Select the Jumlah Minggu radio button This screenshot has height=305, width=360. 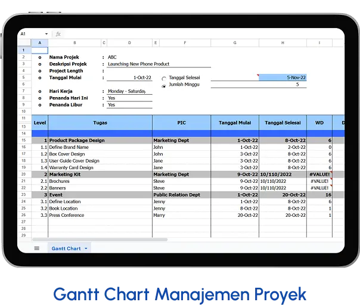164,85
